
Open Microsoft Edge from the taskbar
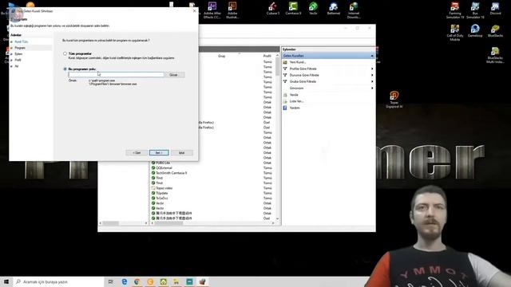(125, 281)
